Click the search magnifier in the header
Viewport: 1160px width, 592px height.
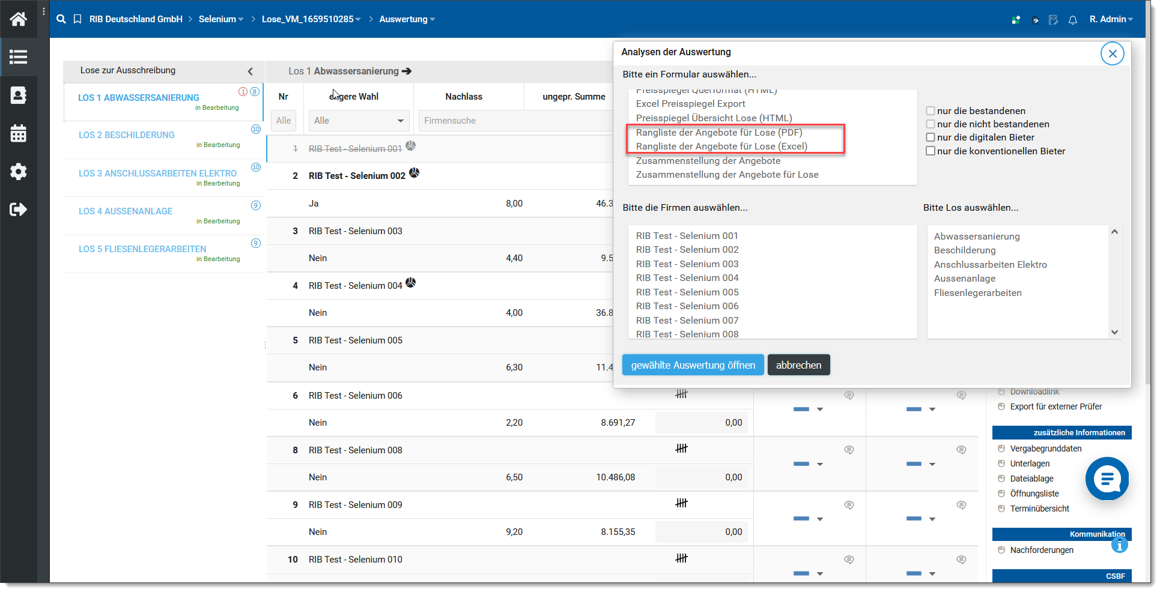61,19
